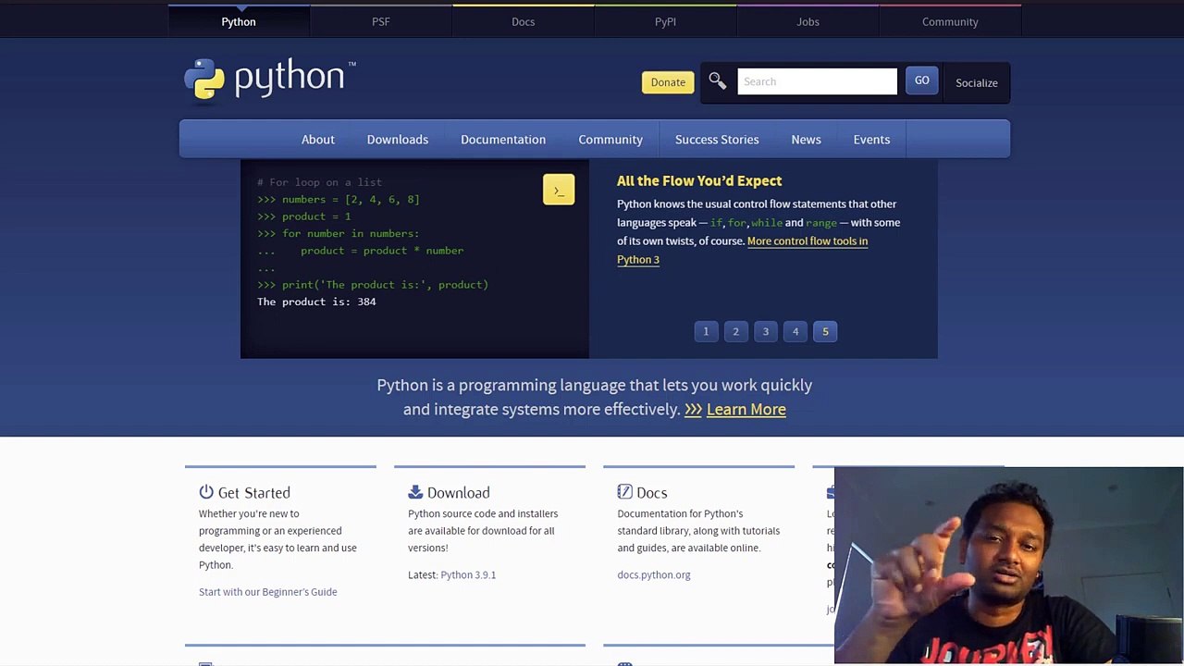Screen dimensions: 1184x666
Task: Click the Docs page icon
Action: point(624,492)
